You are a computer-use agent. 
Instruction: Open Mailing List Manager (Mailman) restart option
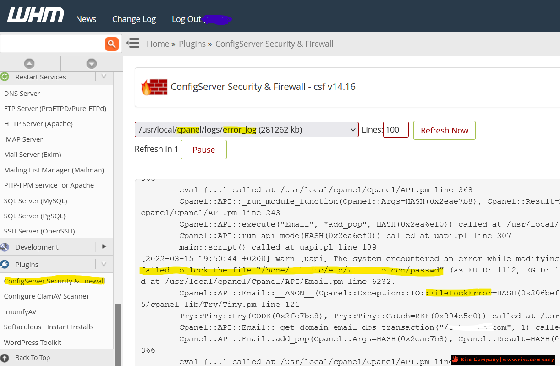pyautogui.click(x=54, y=170)
